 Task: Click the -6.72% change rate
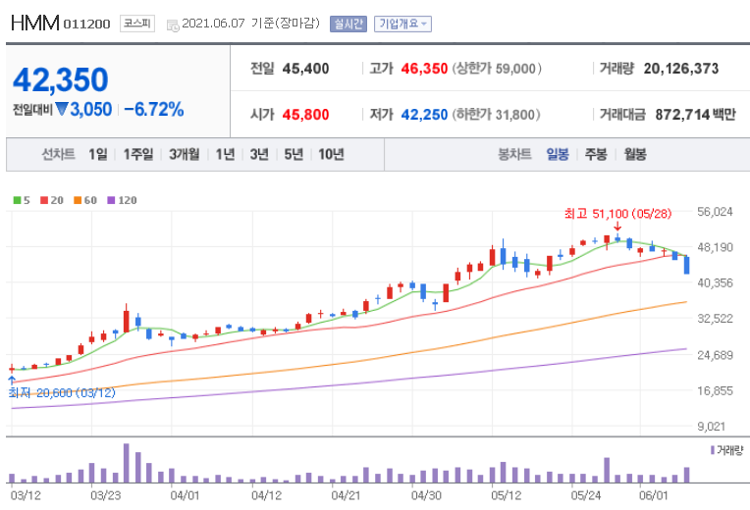[x=154, y=110]
